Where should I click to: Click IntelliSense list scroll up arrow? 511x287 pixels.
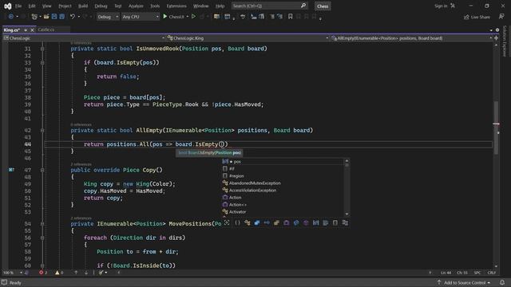347,161
